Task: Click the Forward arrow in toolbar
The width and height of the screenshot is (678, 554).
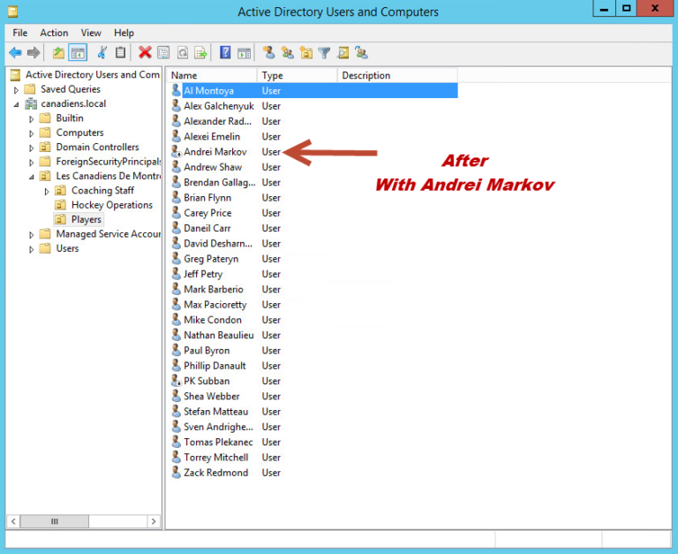Action: 34,53
